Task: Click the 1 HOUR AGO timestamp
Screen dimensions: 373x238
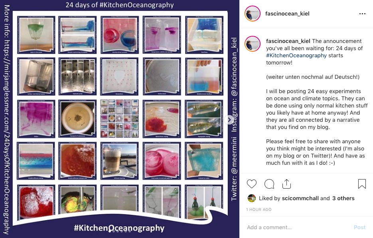Action: pos(259,209)
